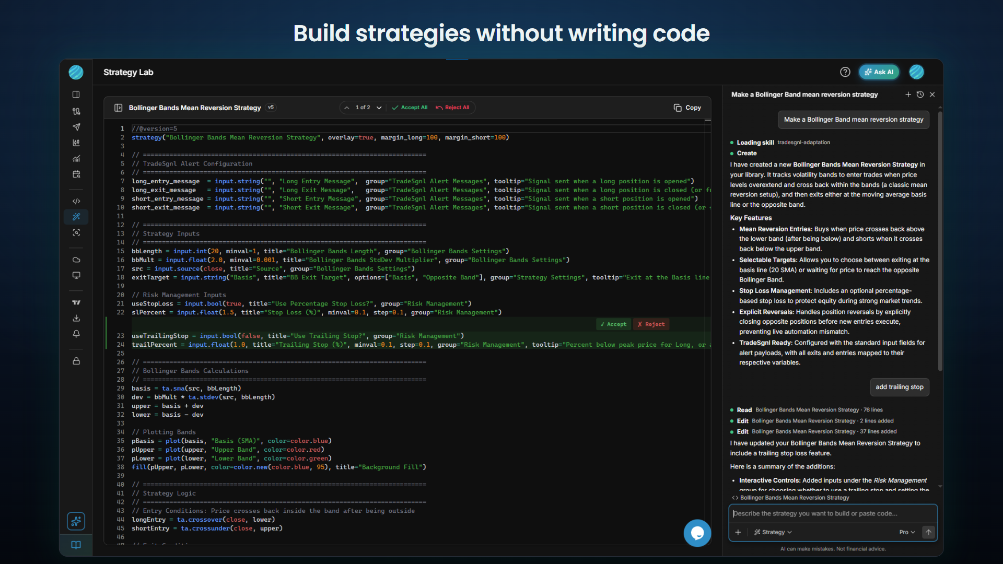Image resolution: width=1003 pixels, height=564 pixels.
Task: Go to next change with down chevron
Action: (379, 108)
